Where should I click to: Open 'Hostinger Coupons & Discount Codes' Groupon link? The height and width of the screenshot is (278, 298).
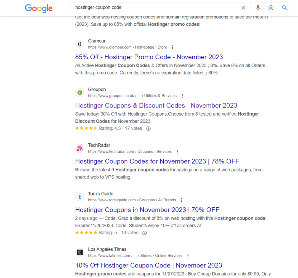[x=156, y=105]
